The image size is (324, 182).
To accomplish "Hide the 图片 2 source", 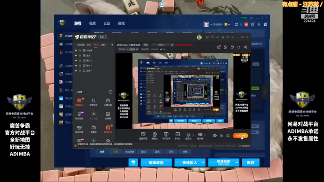I will [x=76, y=61].
